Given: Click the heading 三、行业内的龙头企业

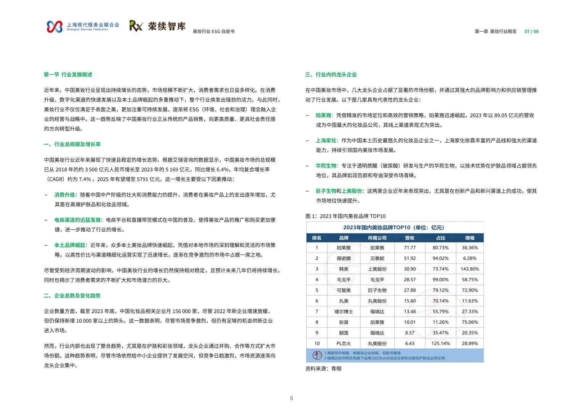Looking at the screenshot, I should 331,75.
